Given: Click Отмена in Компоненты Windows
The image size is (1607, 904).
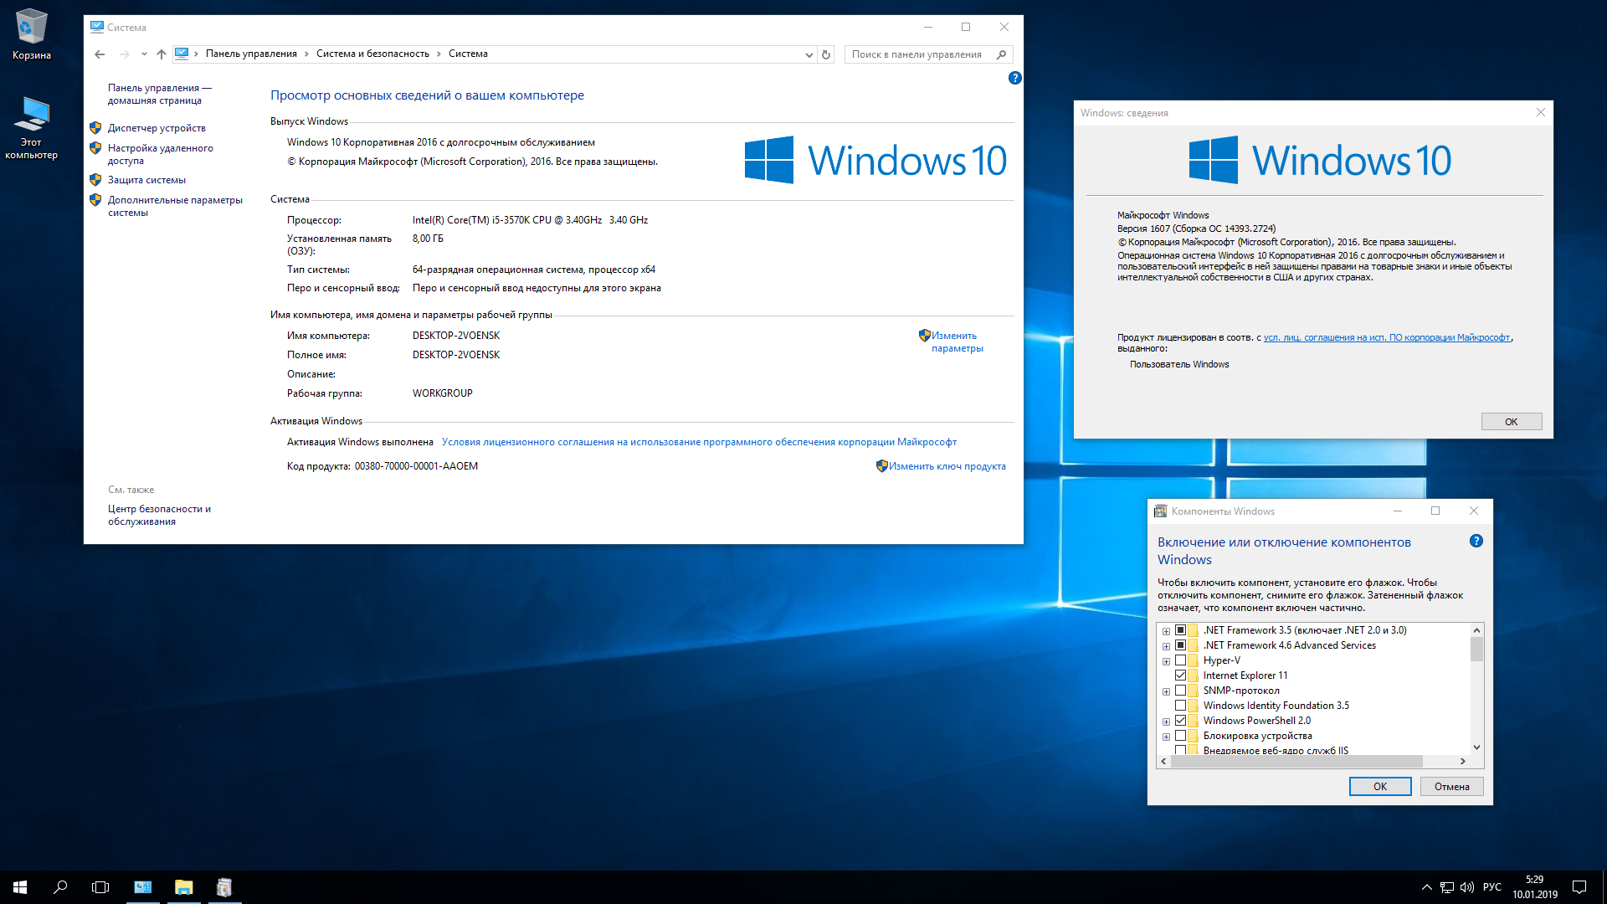Looking at the screenshot, I should tap(1451, 787).
